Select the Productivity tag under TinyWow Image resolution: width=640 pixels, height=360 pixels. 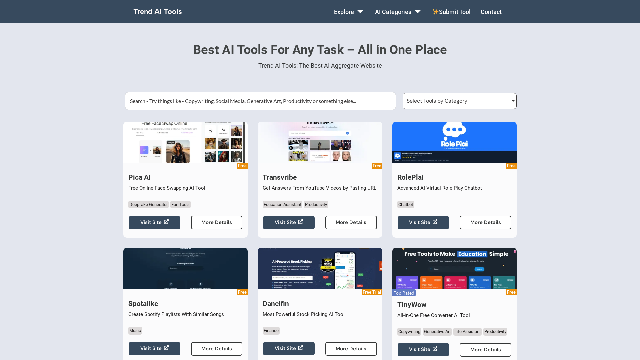point(495,332)
